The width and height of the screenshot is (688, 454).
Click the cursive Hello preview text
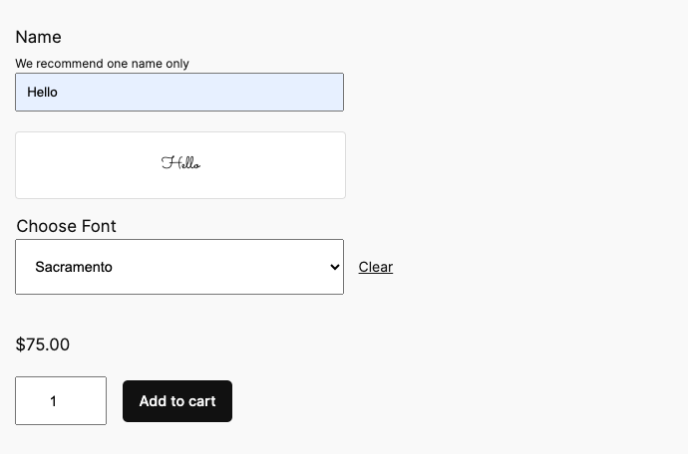pos(180,163)
